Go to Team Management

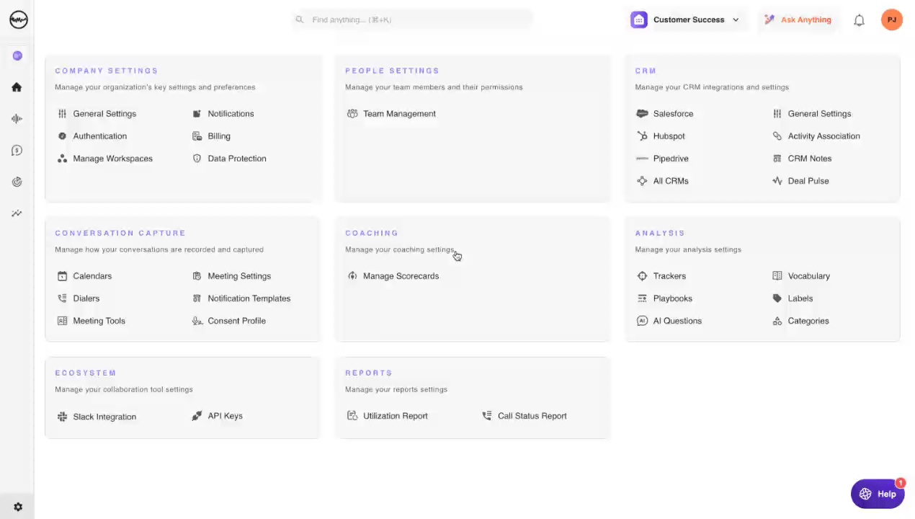point(398,114)
